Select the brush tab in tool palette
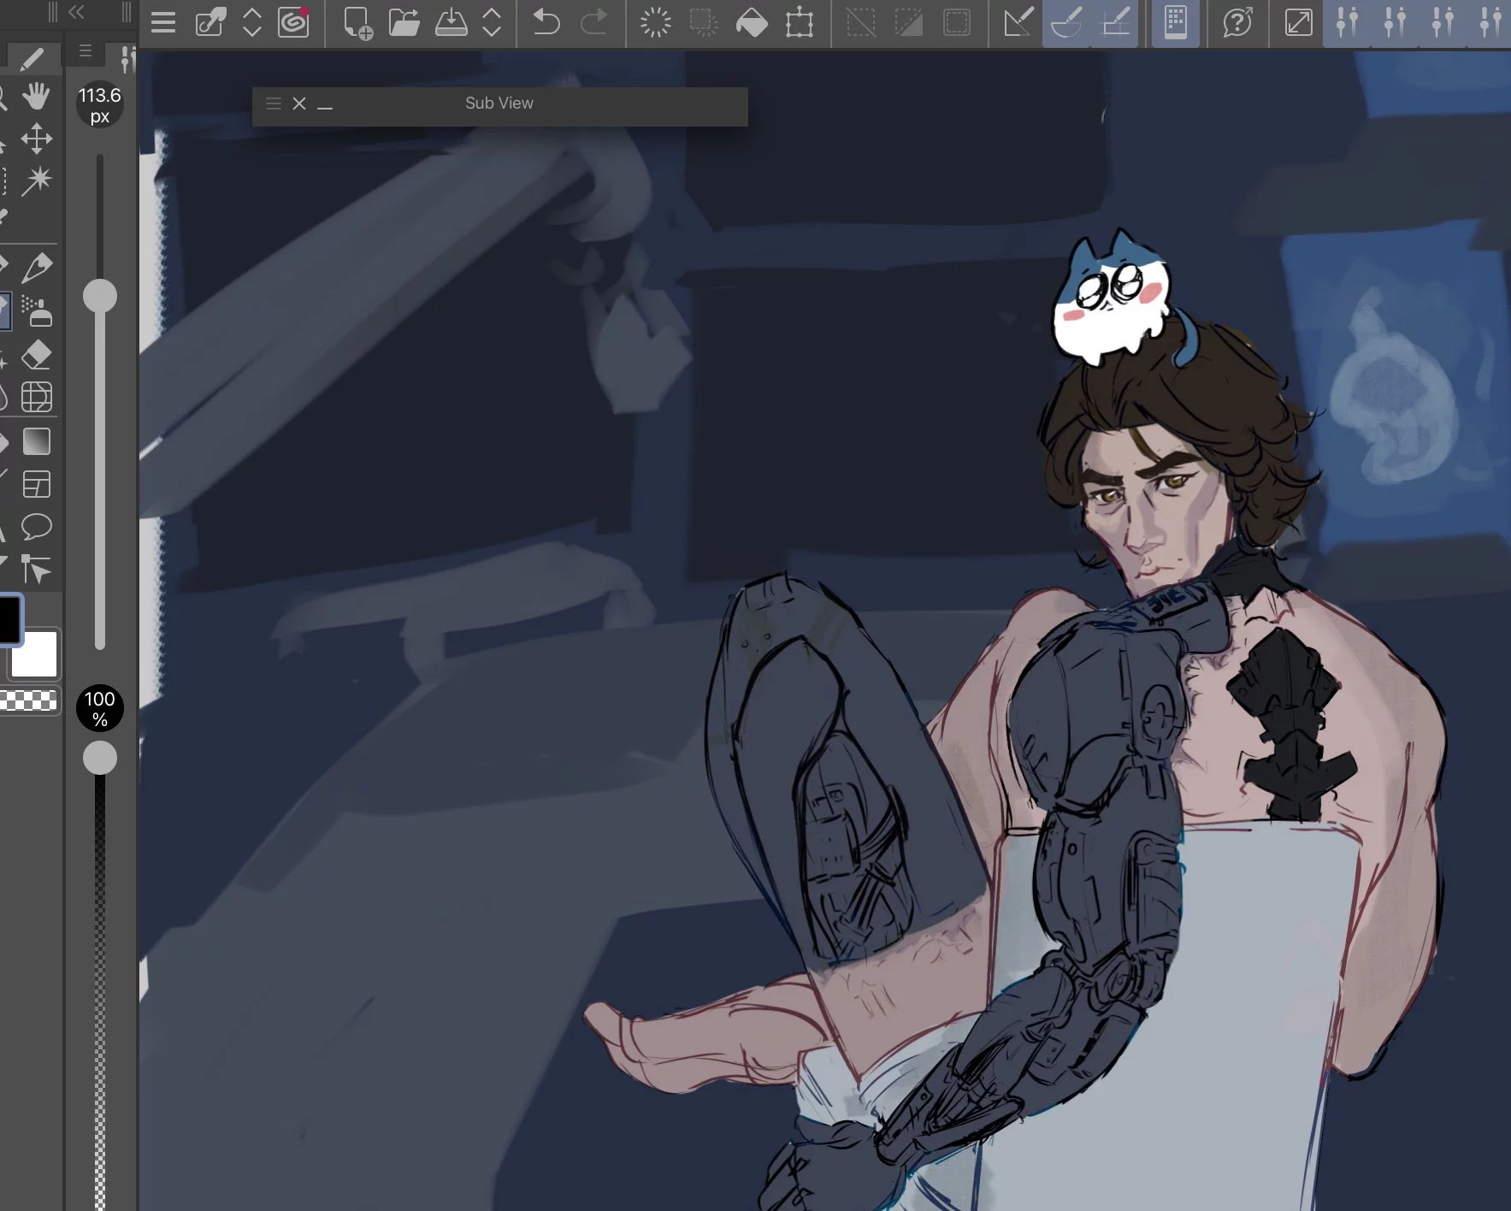 click(x=32, y=58)
